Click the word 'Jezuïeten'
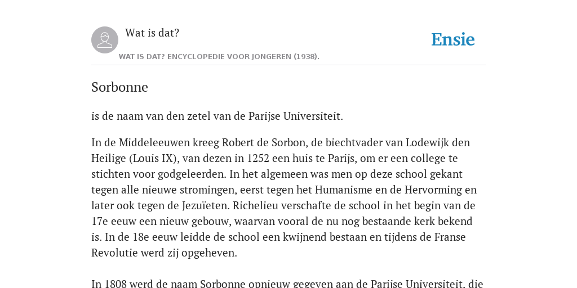 (206, 206)
